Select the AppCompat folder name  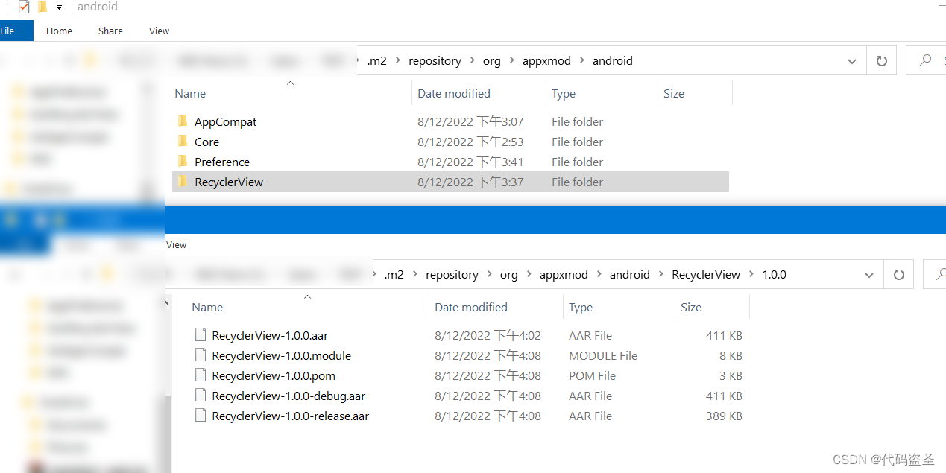point(225,121)
